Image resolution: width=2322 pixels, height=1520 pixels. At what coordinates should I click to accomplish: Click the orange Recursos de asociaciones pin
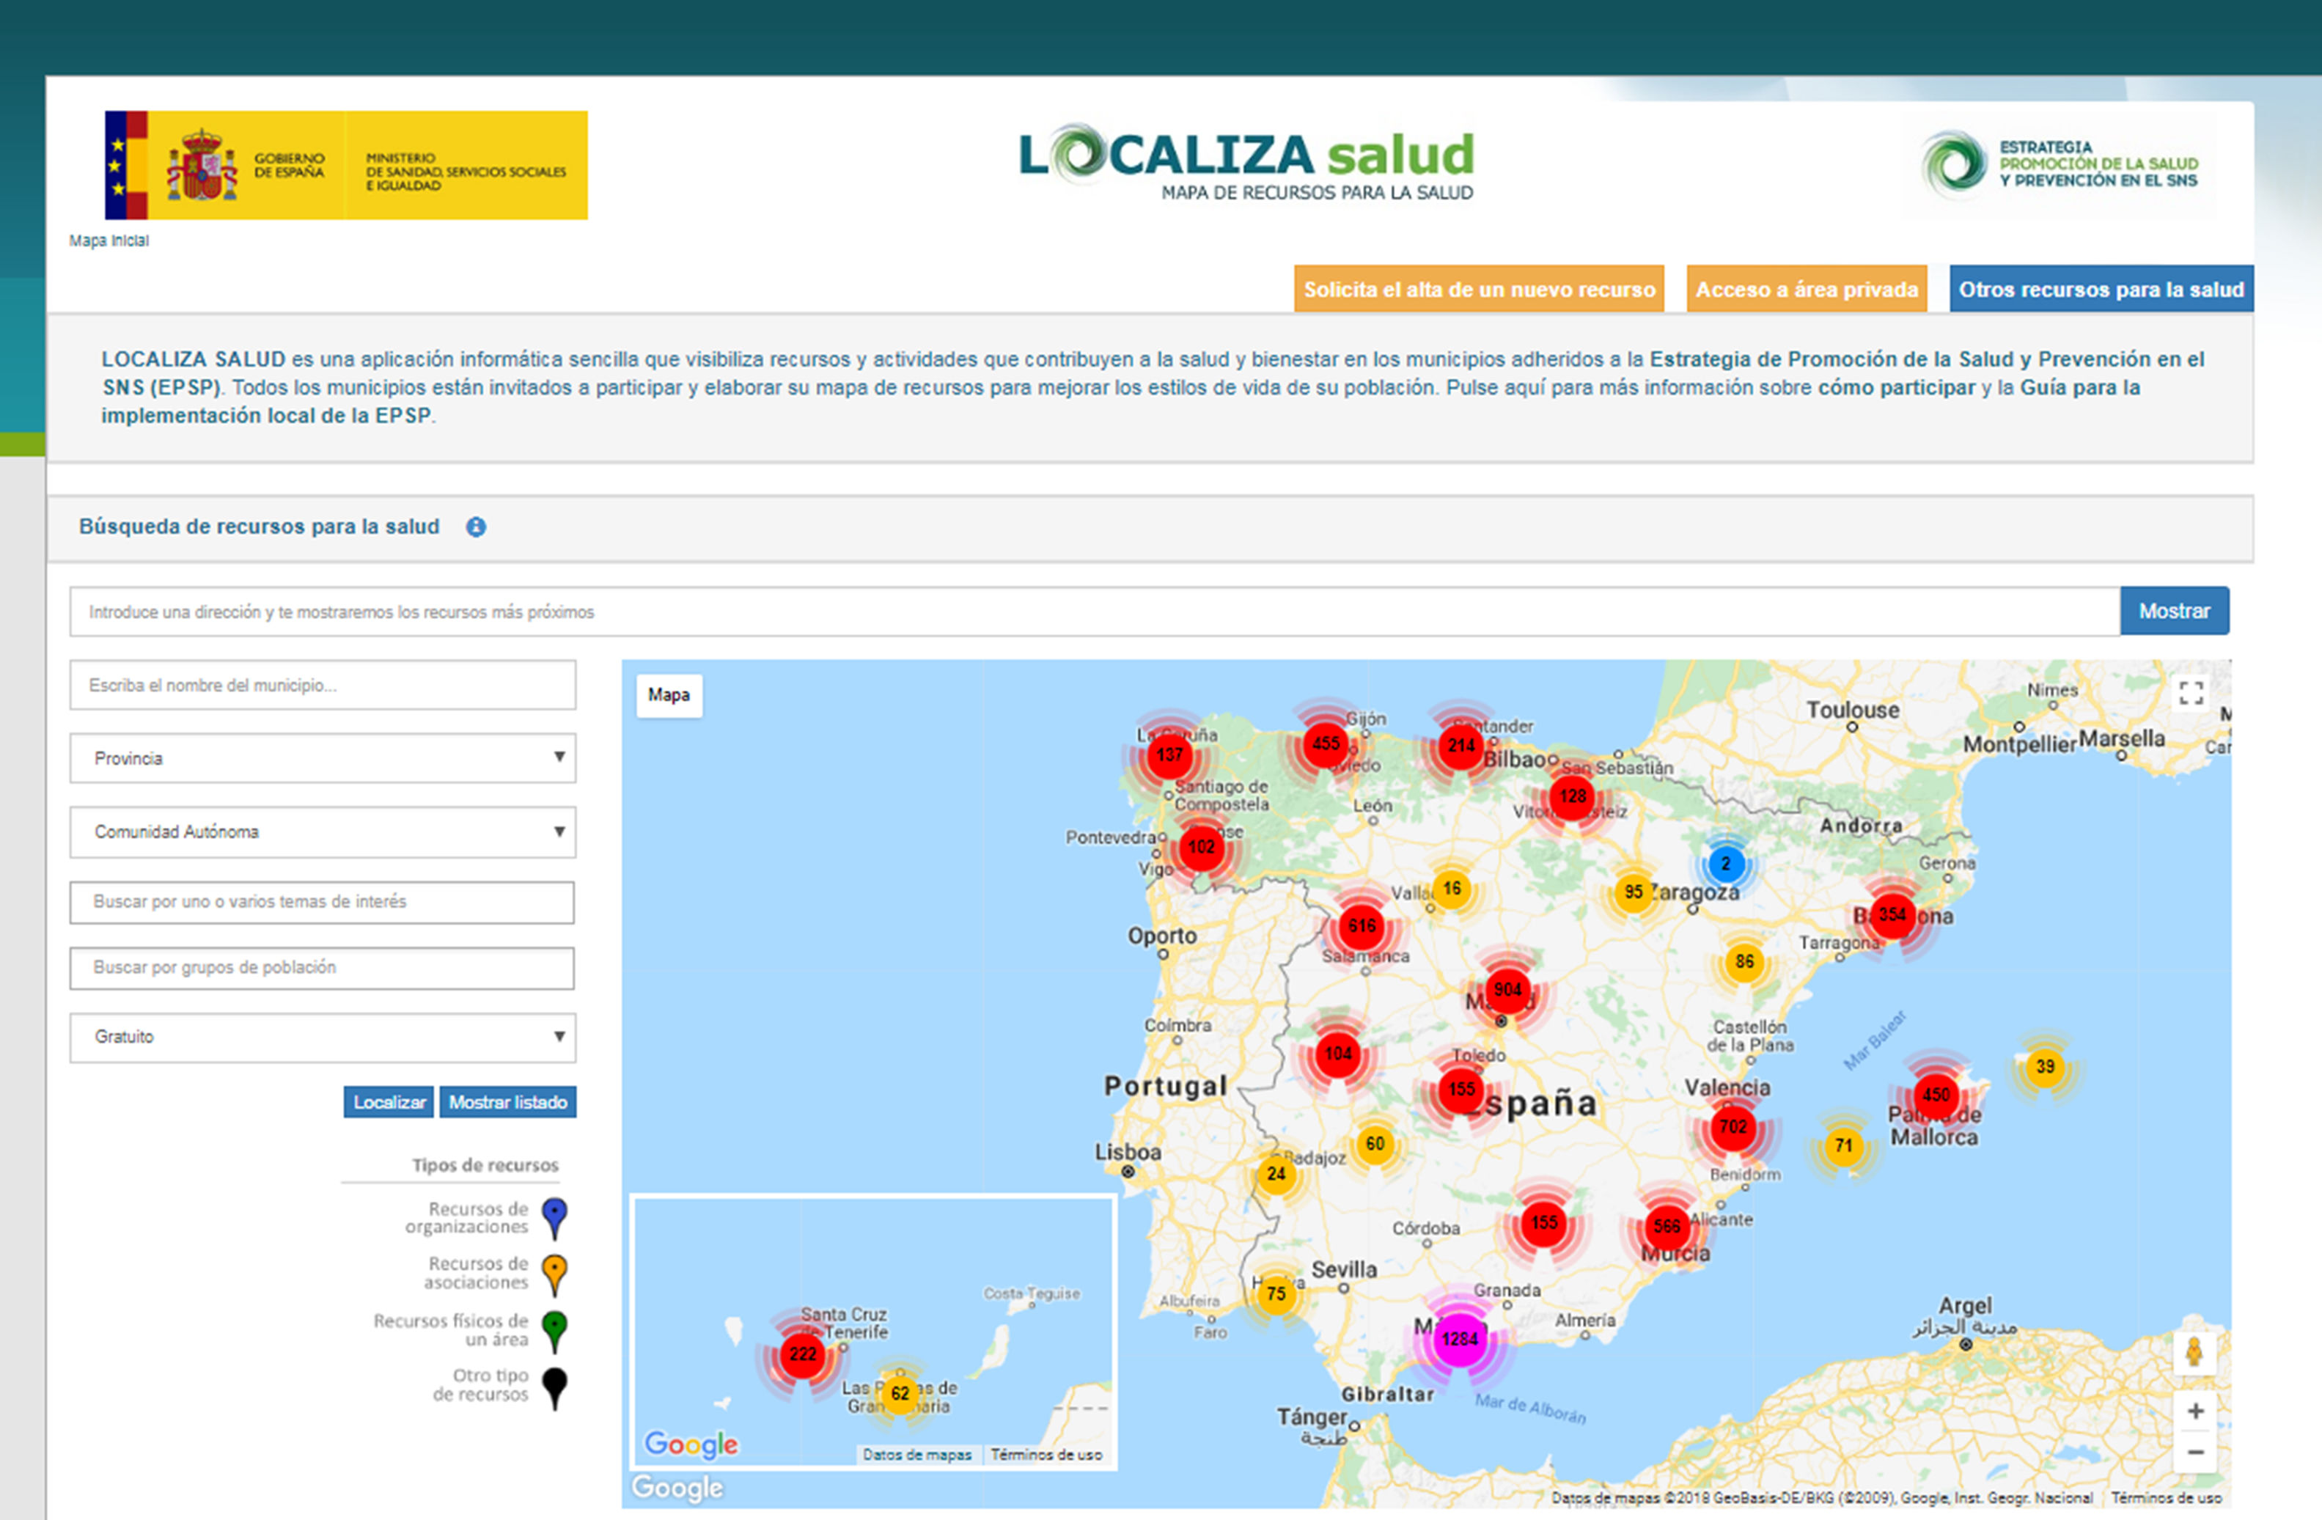[x=554, y=1272]
